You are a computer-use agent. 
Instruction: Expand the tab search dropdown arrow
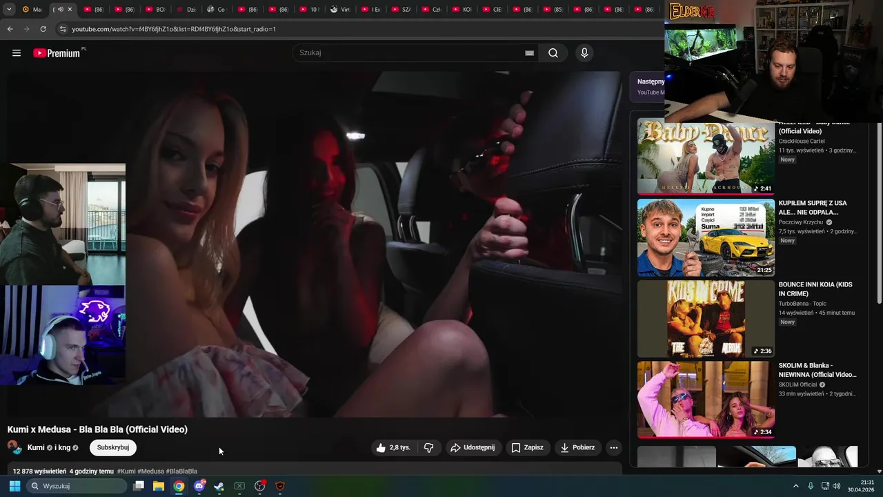pos(9,10)
